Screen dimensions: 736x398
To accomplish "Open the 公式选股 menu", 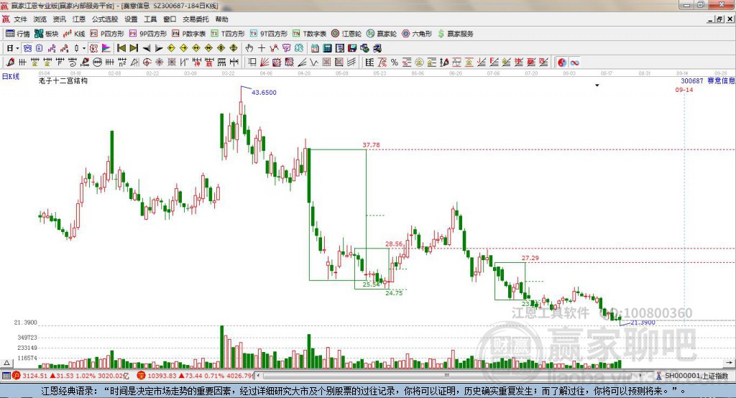I will [105, 19].
